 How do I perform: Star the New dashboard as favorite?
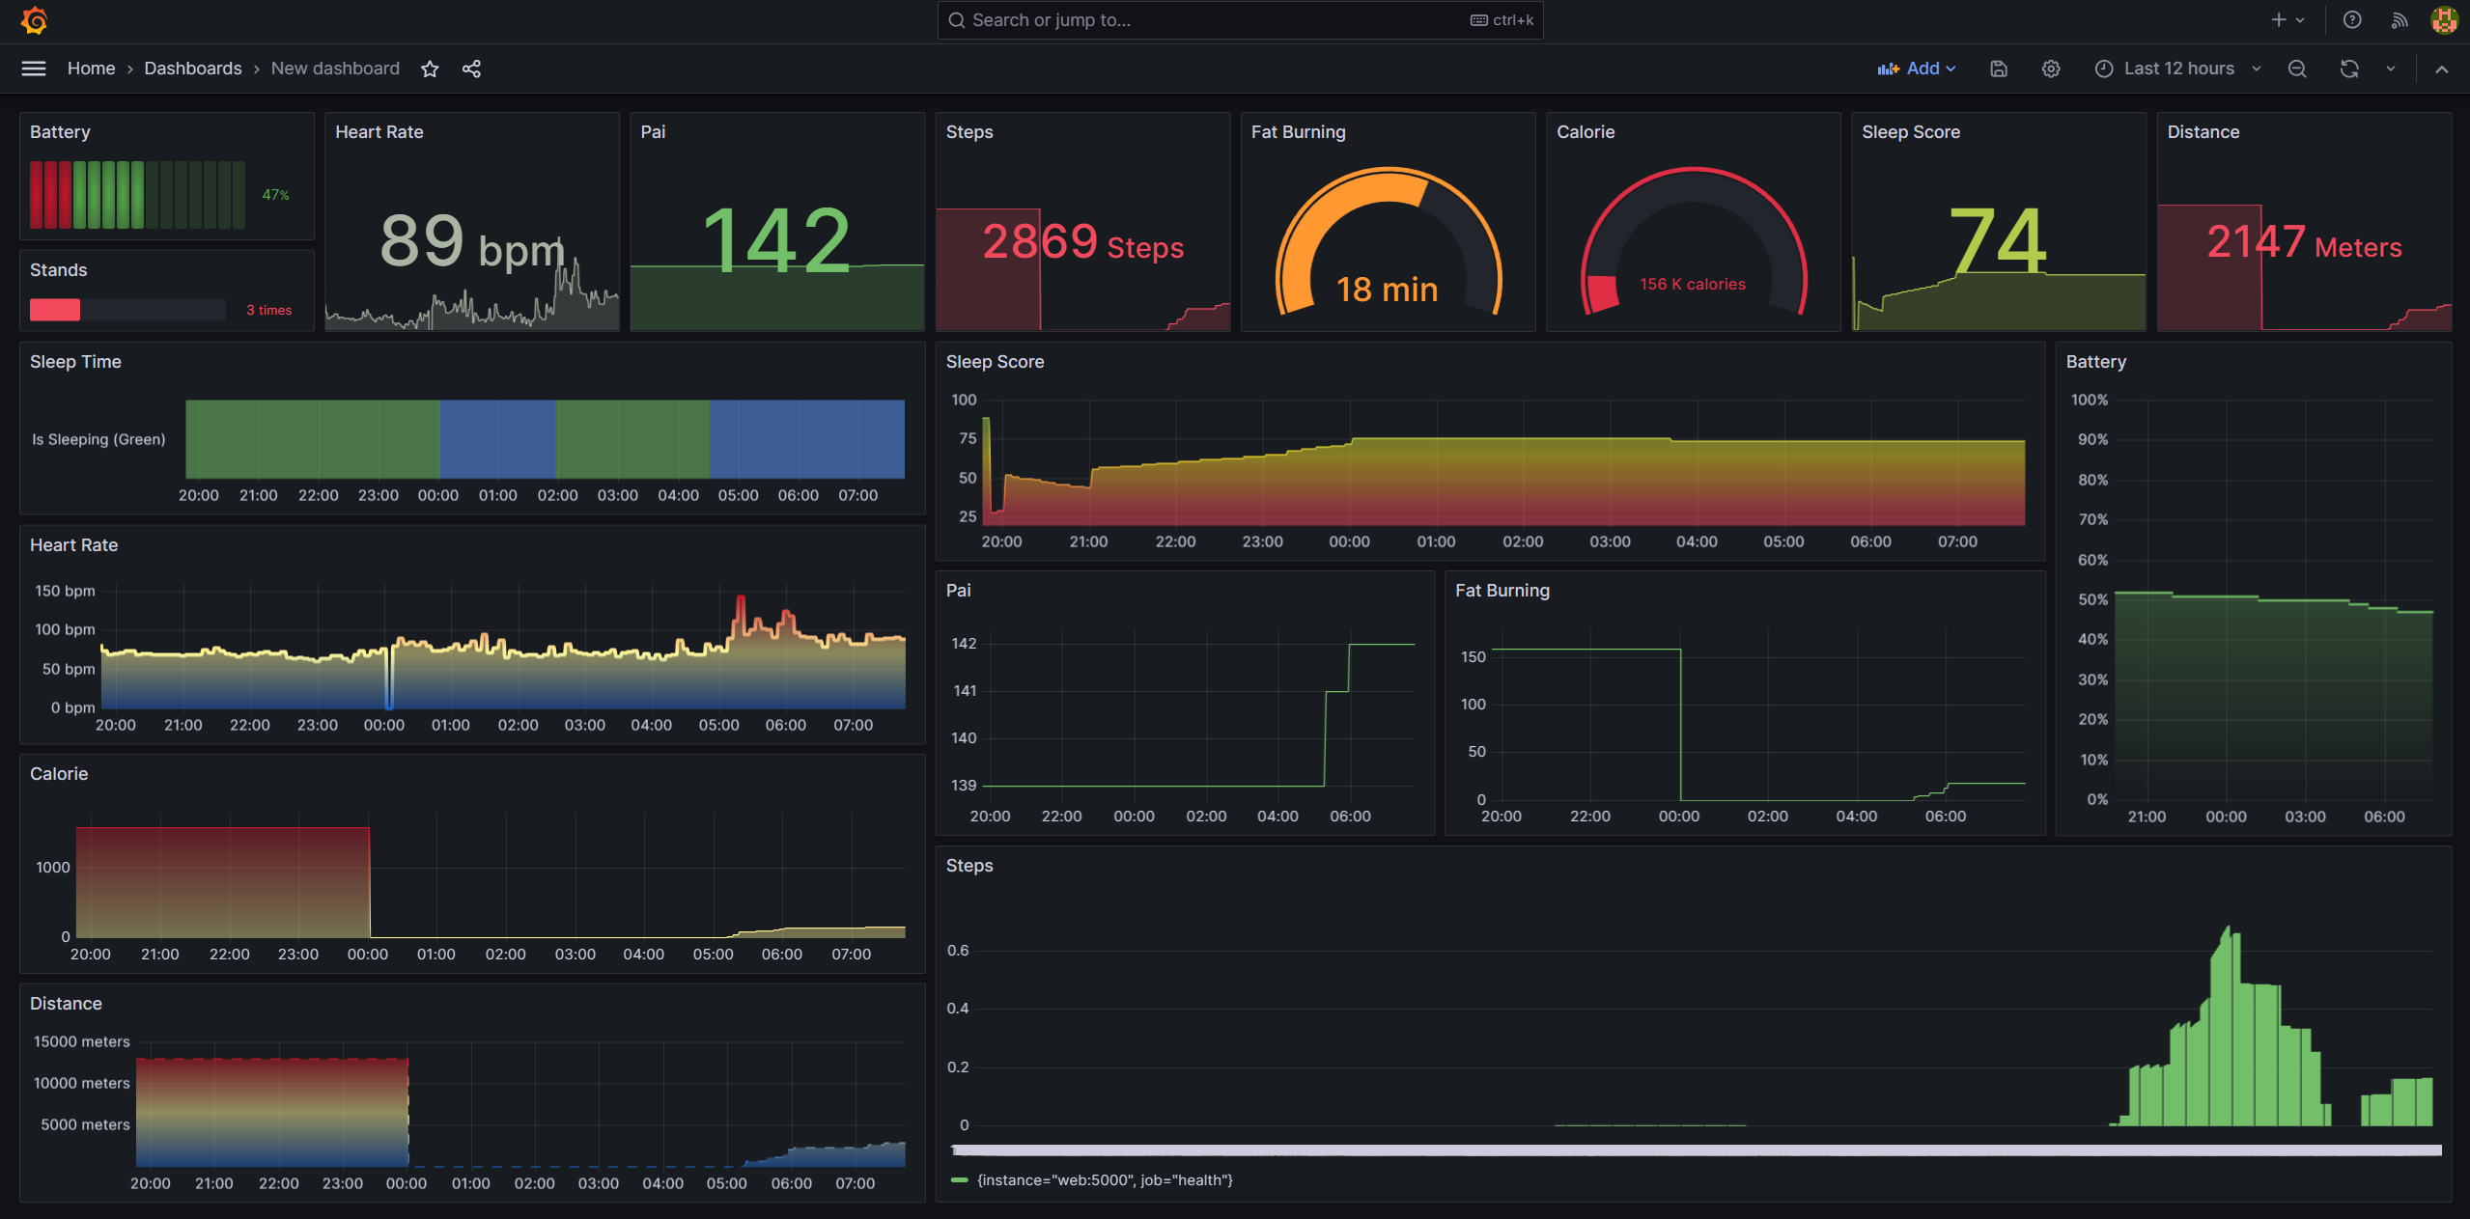pos(430,69)
